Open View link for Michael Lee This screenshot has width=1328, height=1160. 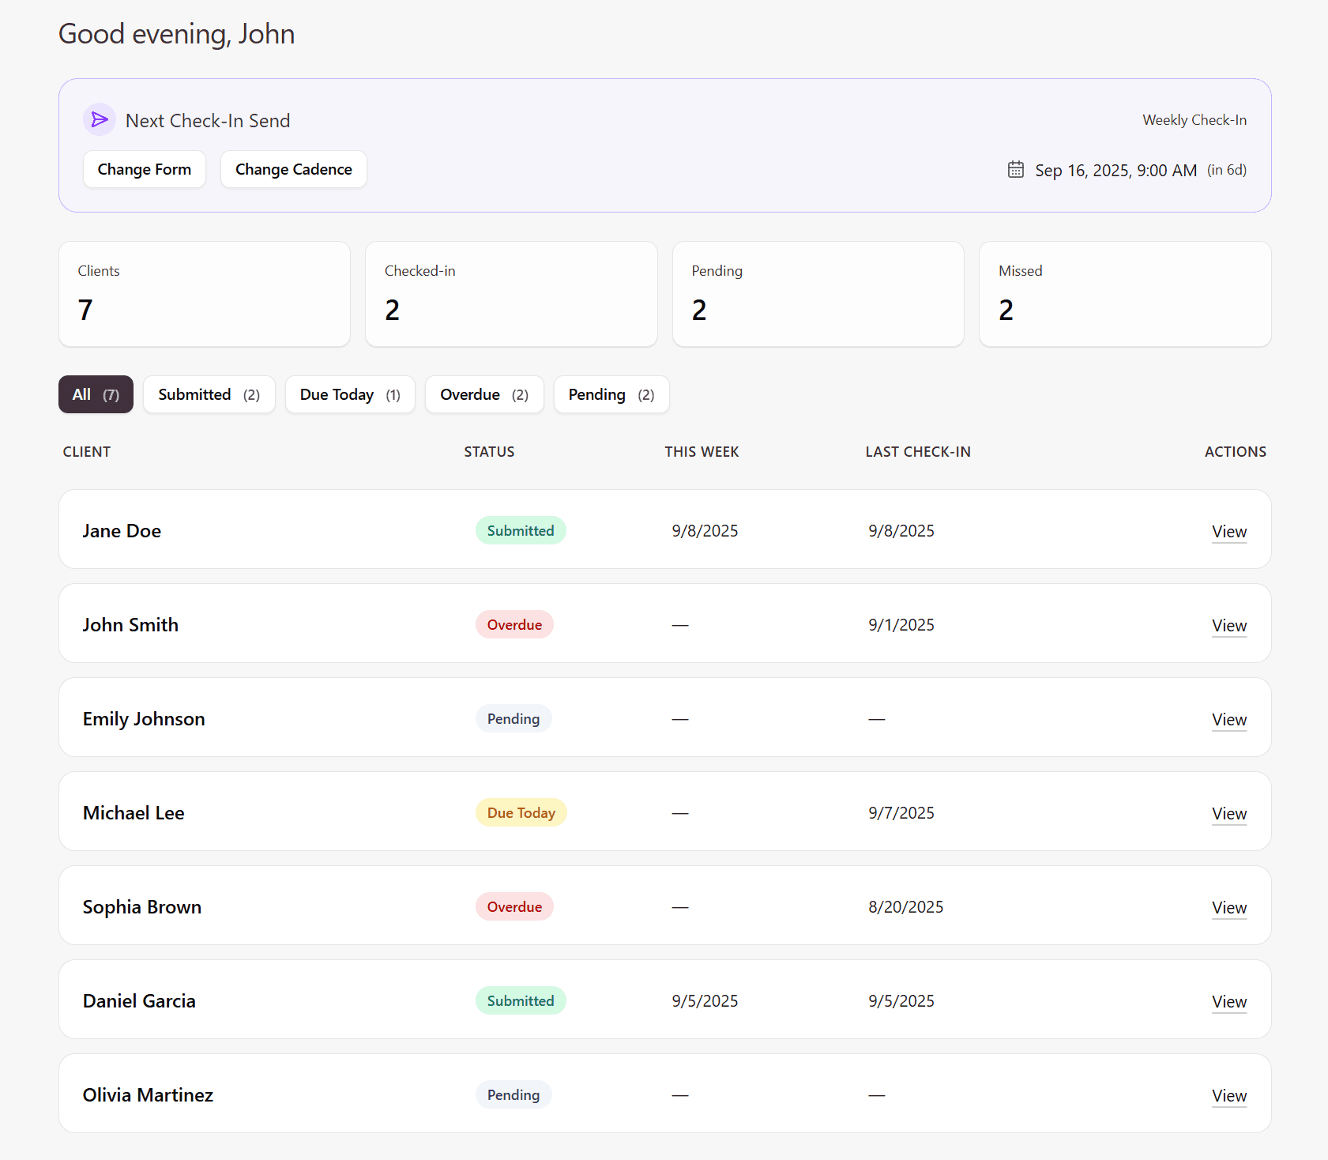coord(1229,814)
